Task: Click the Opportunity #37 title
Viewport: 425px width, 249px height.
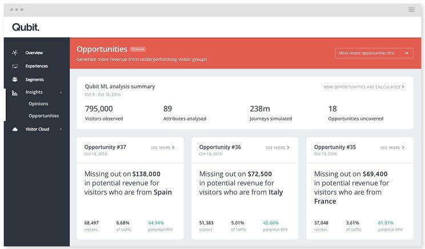Action: click(105, 147)
